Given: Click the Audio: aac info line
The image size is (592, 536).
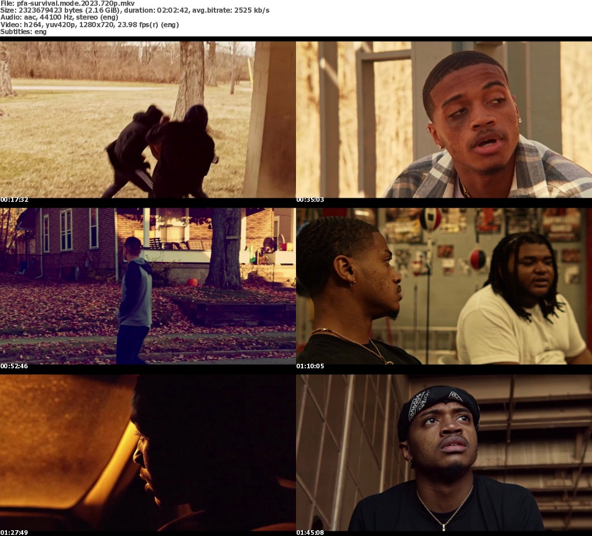Looking at the screenshot, I should 60,17.
